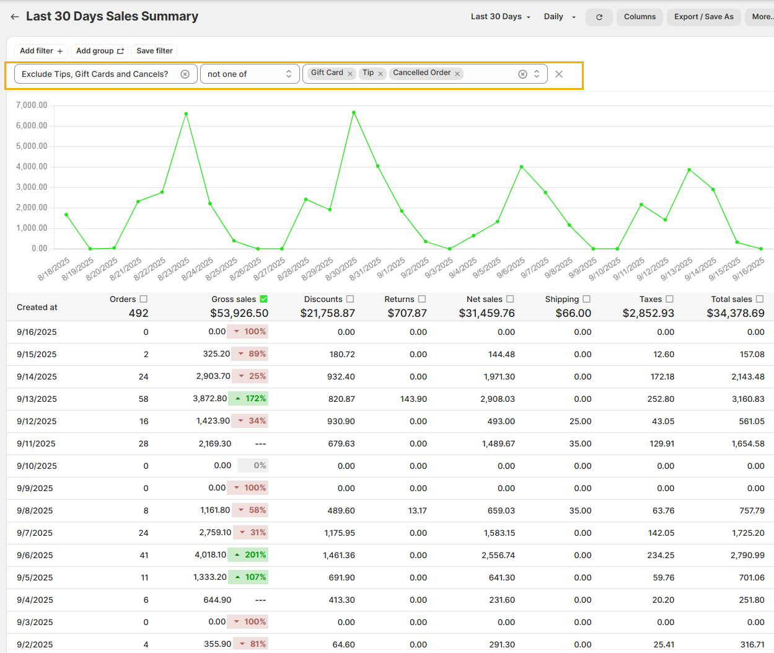Enable the Orders column chart checkbox

[144, 299]
